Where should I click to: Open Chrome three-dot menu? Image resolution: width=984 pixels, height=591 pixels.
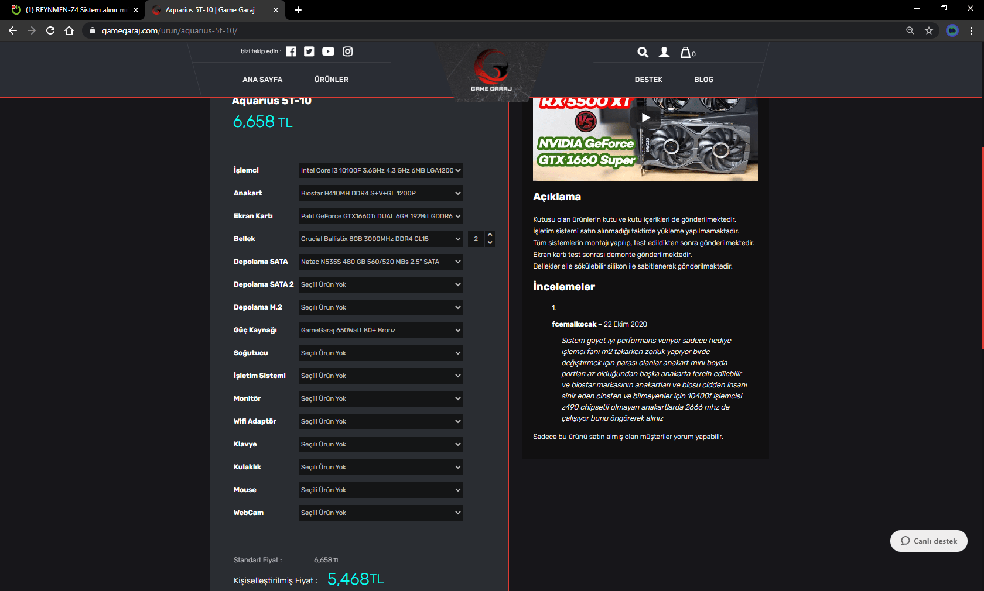[x=971, y=30]
